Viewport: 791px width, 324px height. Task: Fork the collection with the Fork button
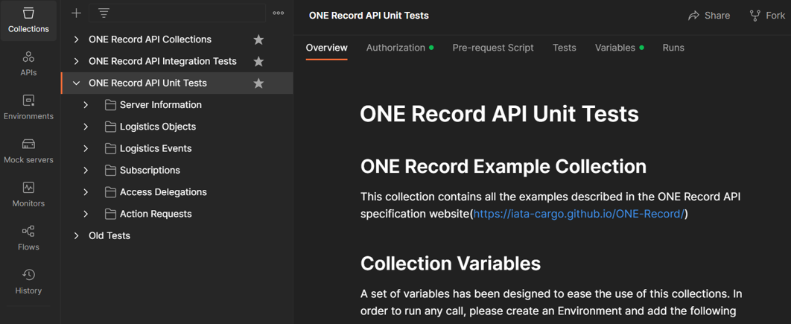(767, 16)
